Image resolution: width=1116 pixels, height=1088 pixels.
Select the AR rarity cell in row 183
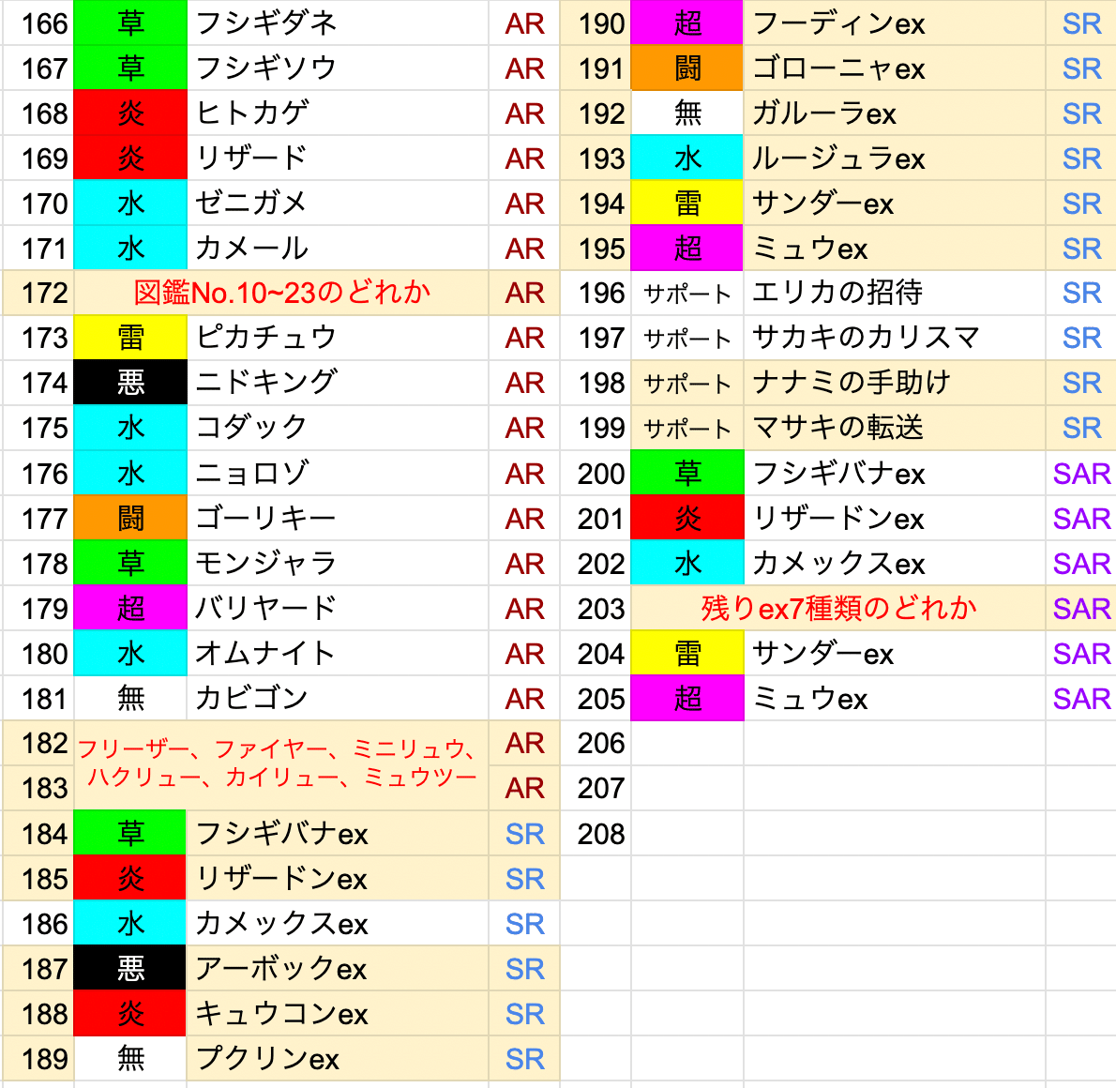(524, 788)
